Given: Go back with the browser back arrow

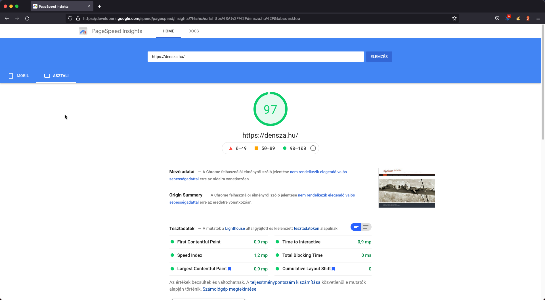Looking at the screenshot, I should tap(7, 18).
